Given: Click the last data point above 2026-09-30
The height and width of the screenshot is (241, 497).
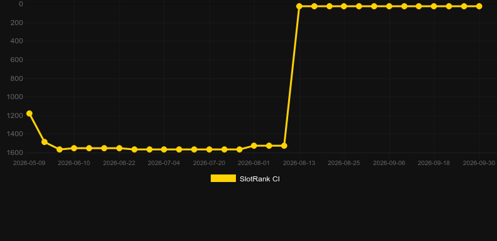Looking at the screenshot, I should [479, 6].
